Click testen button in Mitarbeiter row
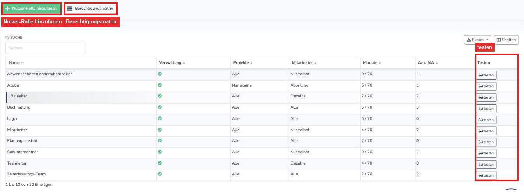Screen dimensions: 524x194 click(x=486, y=131)
